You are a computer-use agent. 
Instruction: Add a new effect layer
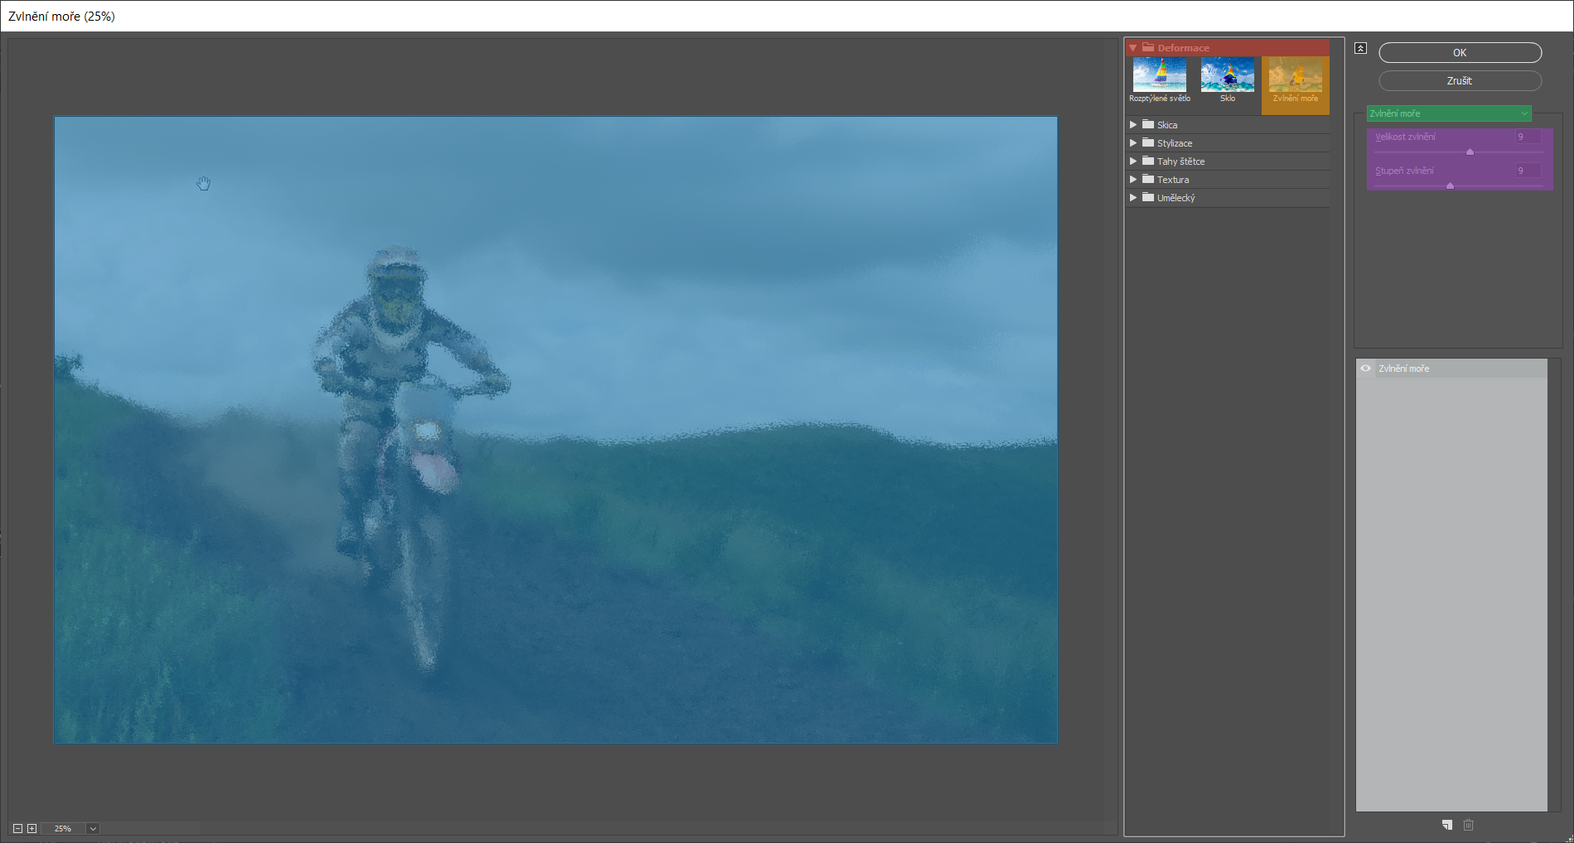click(x=1447, y=825)
